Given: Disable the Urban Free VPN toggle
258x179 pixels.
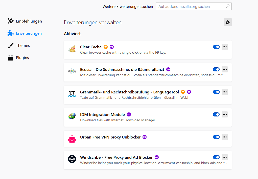Looking at the screenshot, I should click(x=216, y=137).
